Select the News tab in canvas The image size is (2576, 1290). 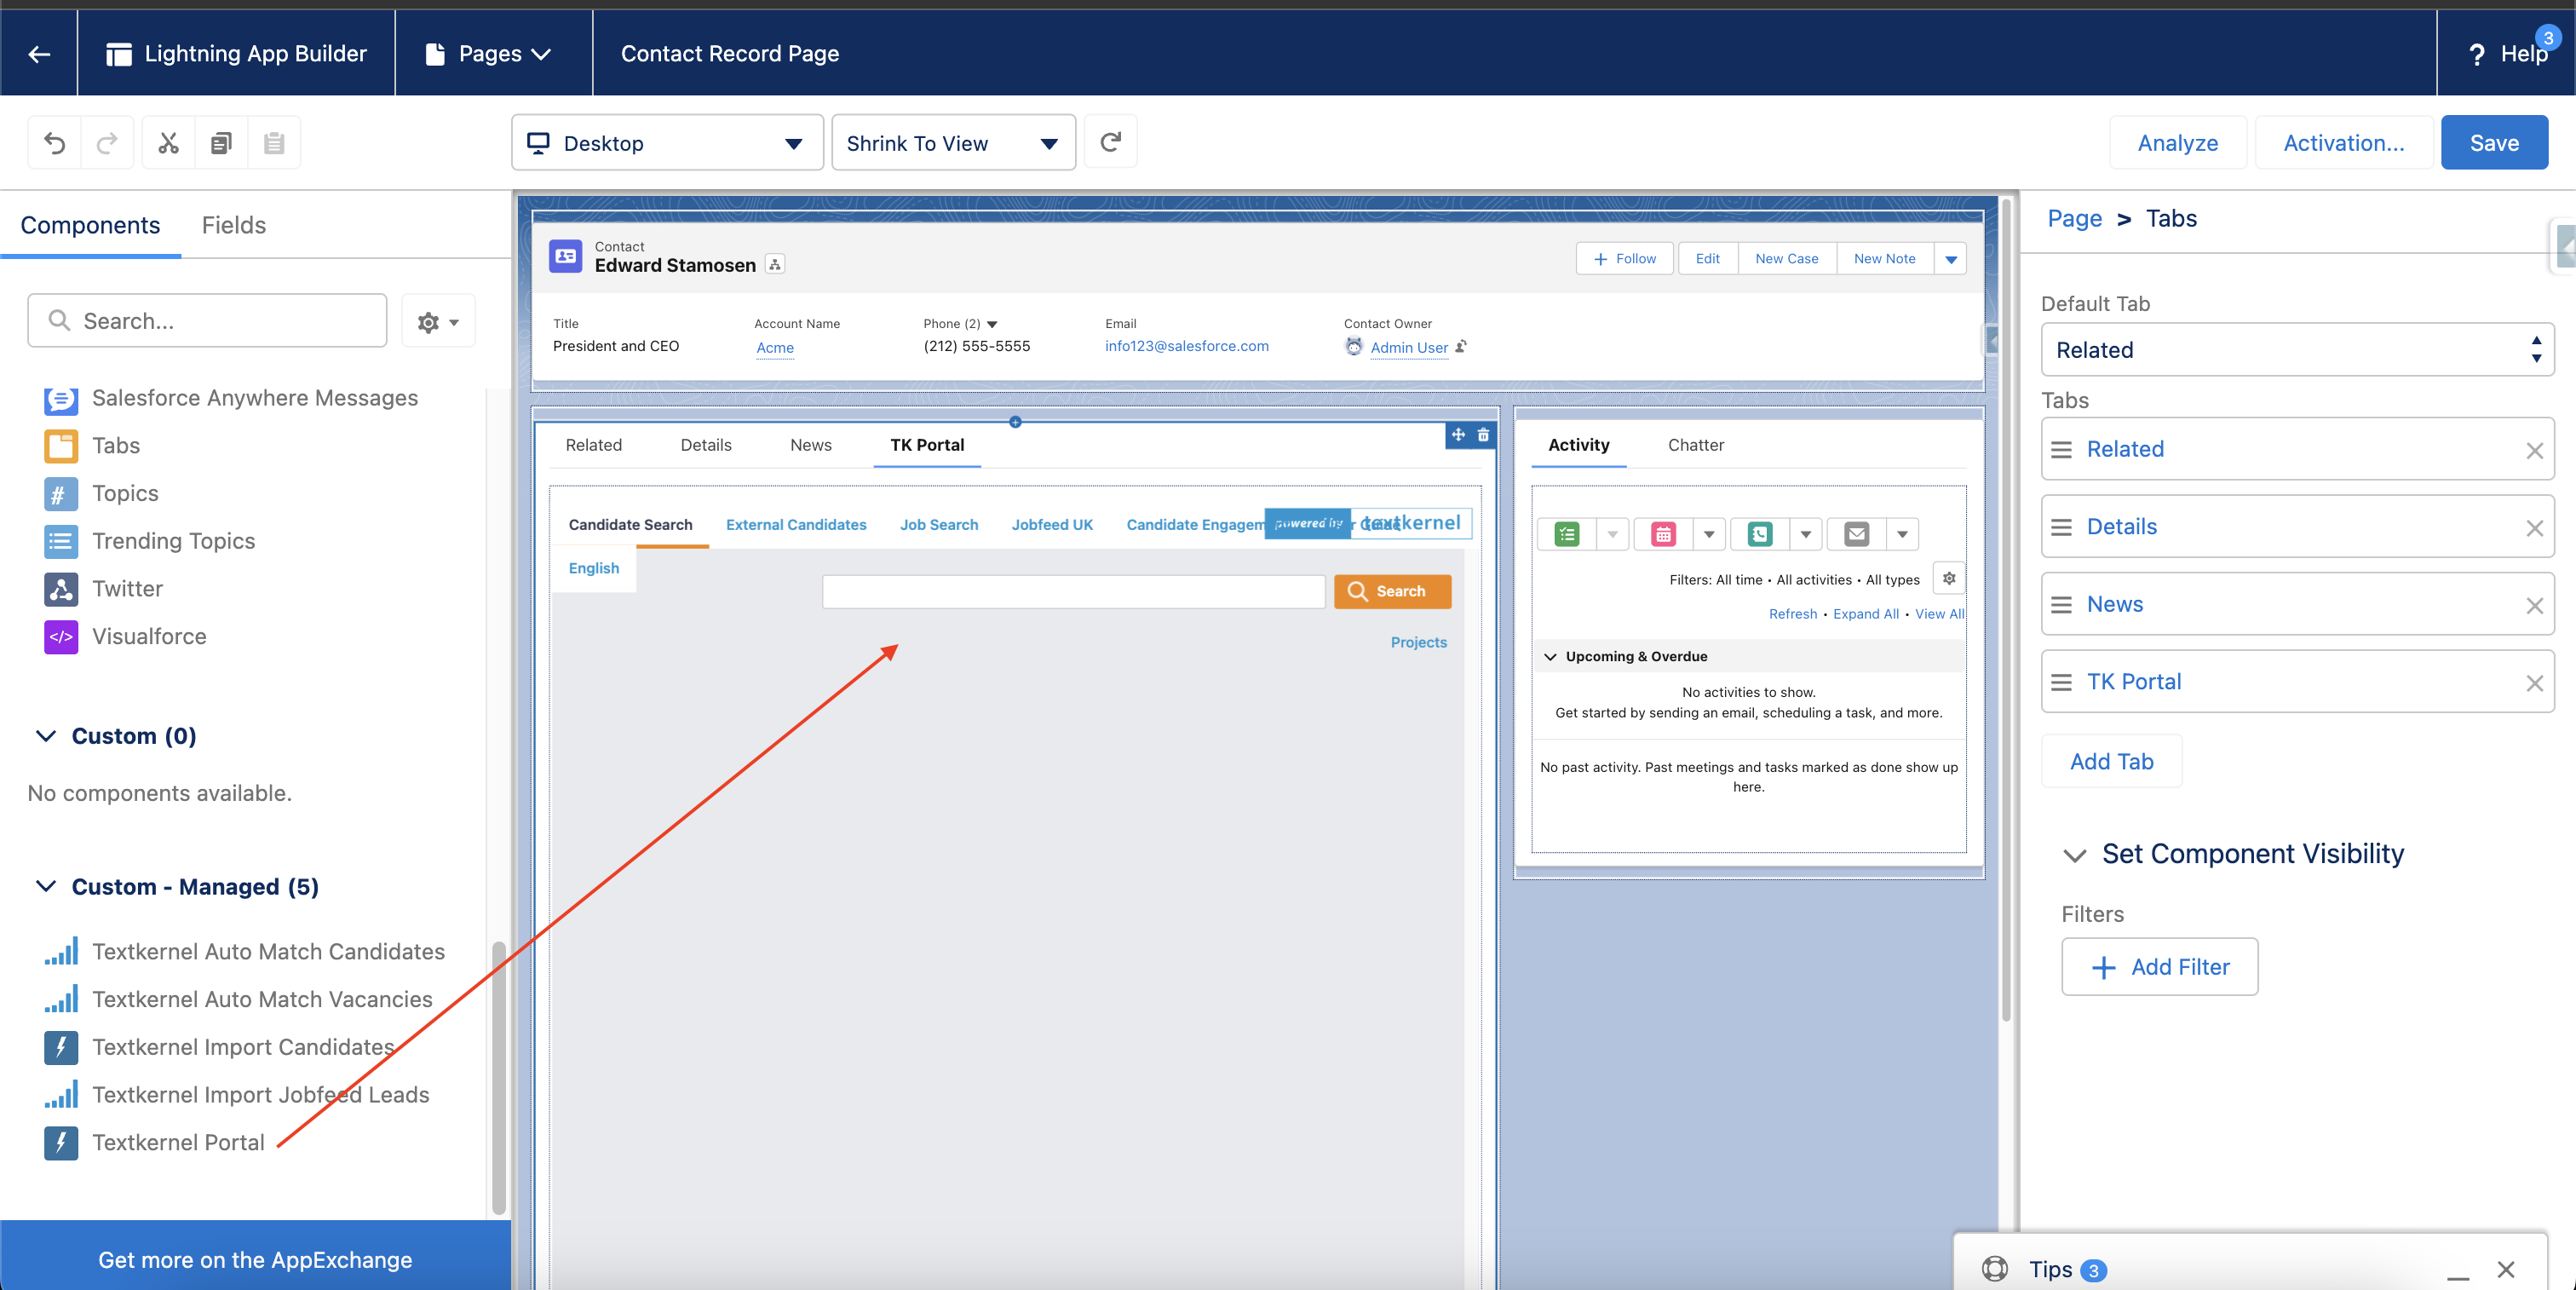pos(810,445)
